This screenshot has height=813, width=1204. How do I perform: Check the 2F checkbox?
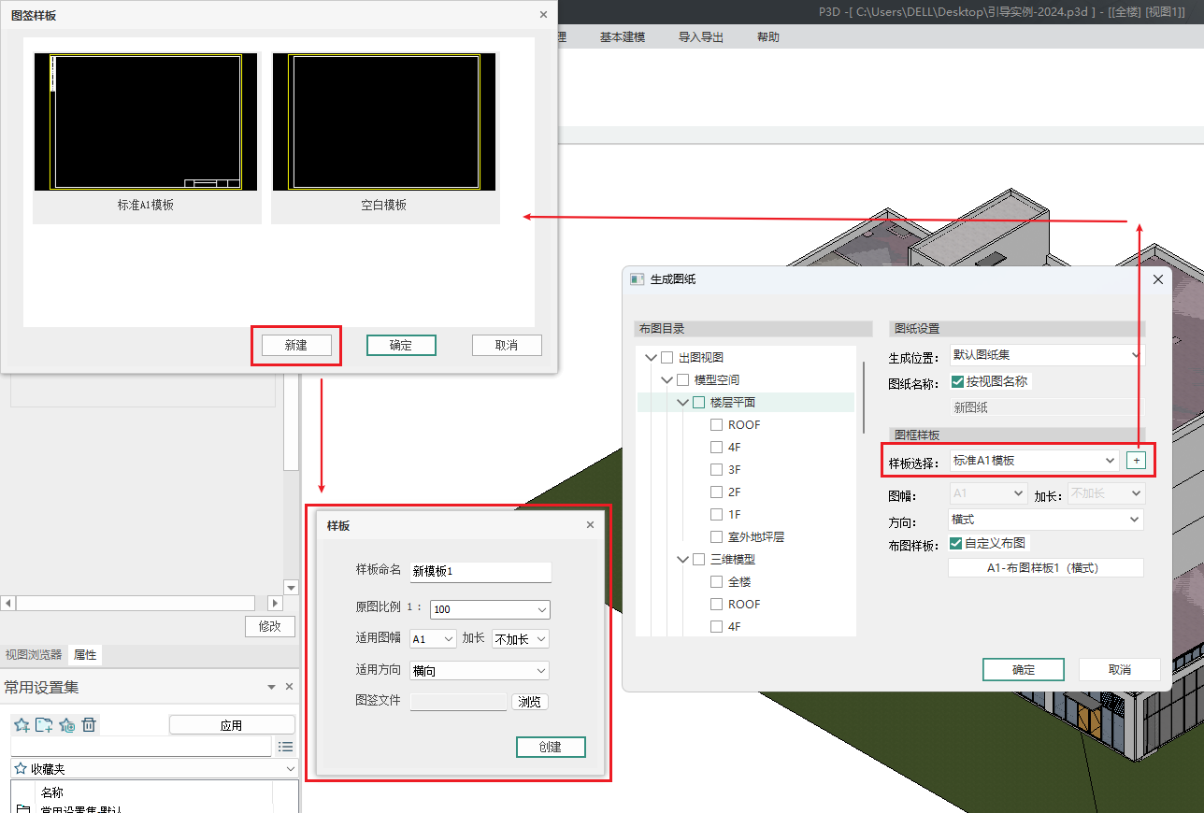[717, 492]
